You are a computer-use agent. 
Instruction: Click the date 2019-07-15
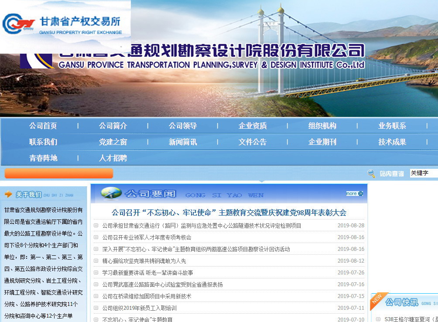click(x=351, y=296)
